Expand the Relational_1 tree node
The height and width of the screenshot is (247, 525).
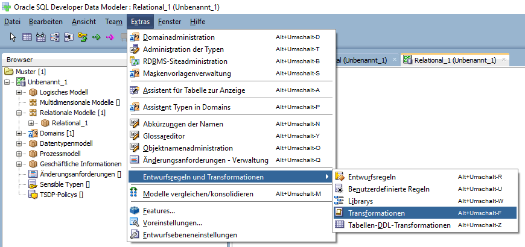[31, 123]
